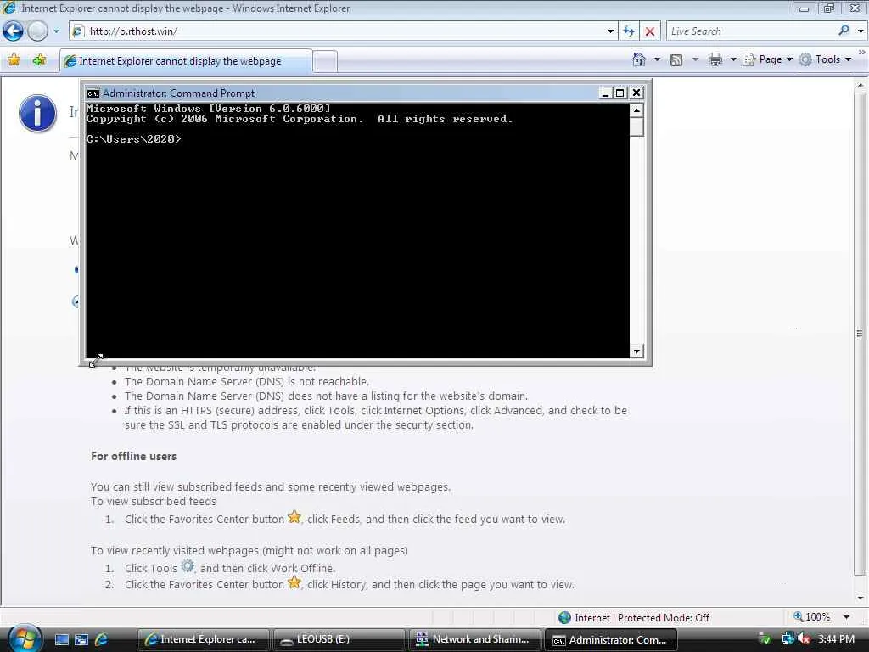Click the Home page icon
The width and height of the screenshot is (869, 652).
[x=639, y=59]
